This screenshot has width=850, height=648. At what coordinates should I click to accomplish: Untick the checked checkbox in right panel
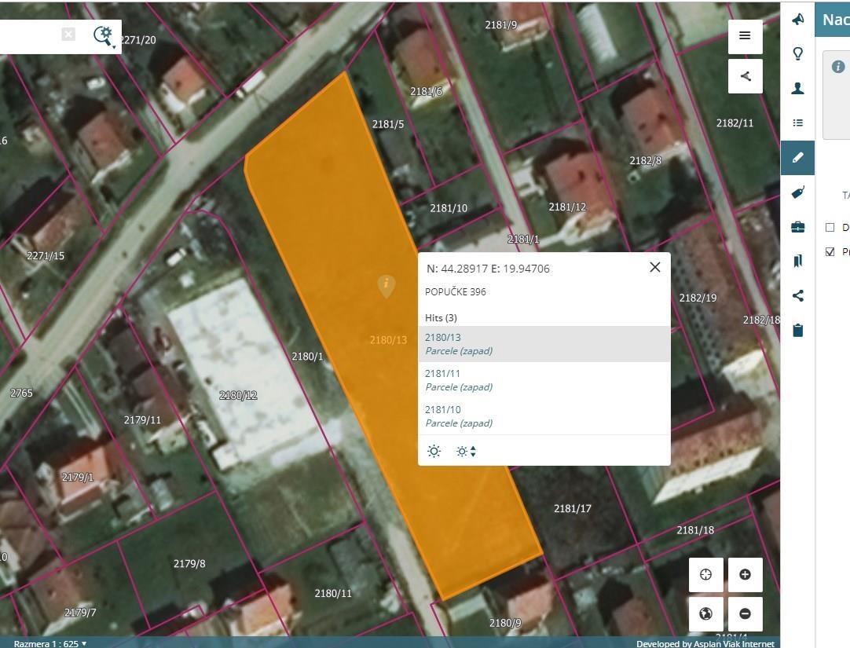click(830, 251)
